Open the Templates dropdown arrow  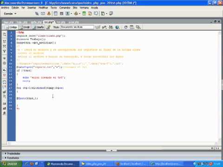point(106,13)
